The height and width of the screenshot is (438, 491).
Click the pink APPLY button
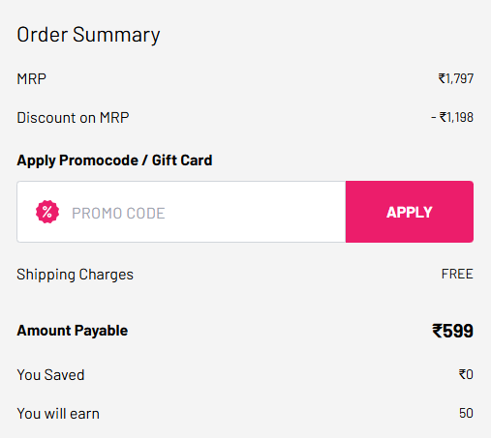(x=410, y=212)
